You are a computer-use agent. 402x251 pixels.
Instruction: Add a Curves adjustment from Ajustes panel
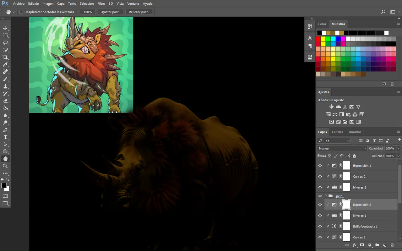[x=345, y=107]
